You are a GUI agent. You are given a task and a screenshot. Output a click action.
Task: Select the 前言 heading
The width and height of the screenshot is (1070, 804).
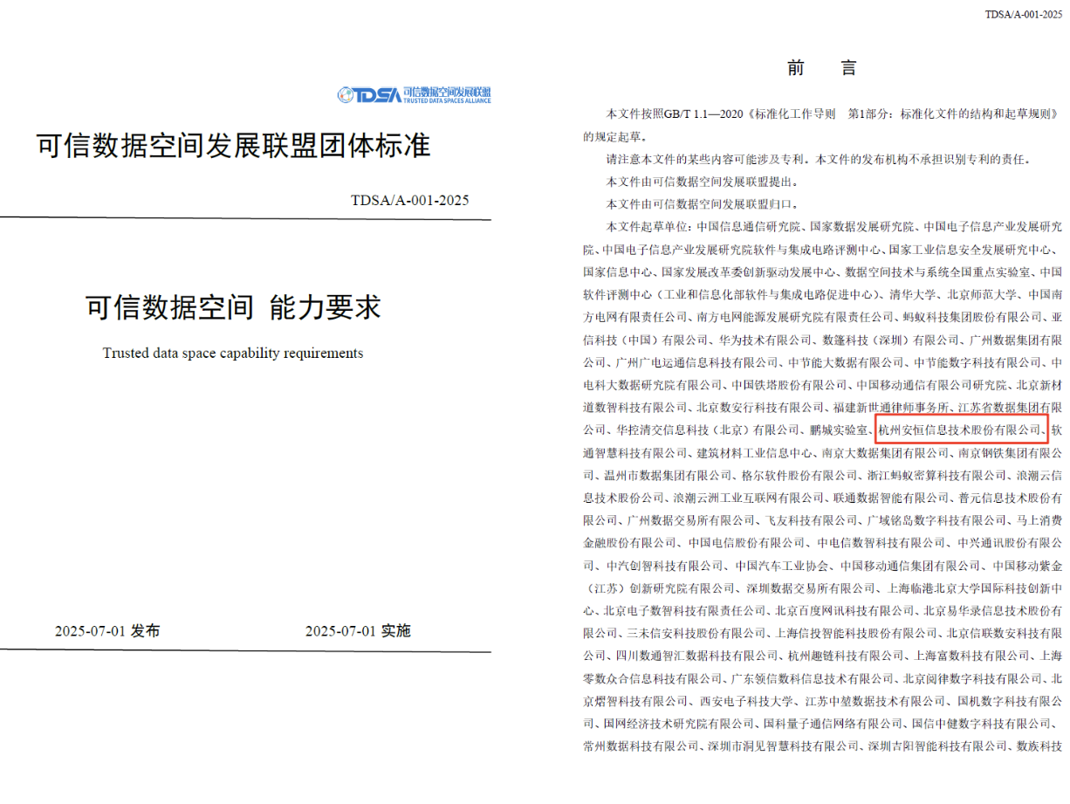[821, 69]
